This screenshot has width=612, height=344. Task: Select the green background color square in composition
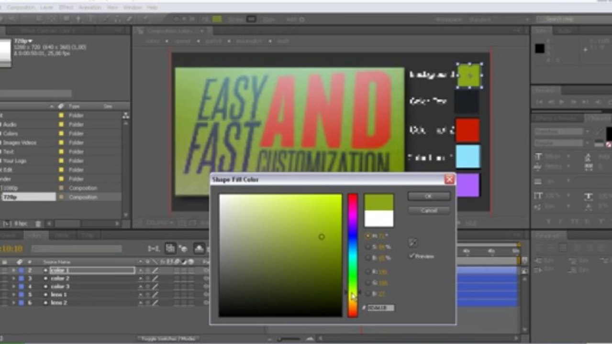[x=469, y=75]
